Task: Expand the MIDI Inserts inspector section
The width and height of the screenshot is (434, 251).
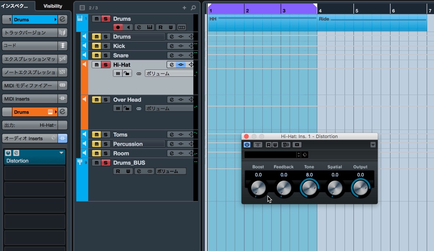Action: [30, 99]
